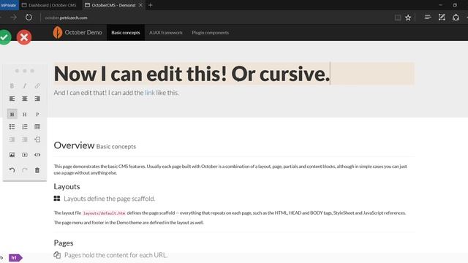Redo the last edit

(x=24, y=170)
